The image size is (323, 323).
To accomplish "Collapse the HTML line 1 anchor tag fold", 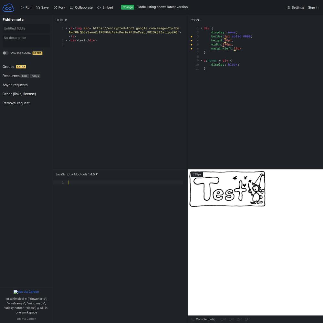I will click(x=67, y=28).
